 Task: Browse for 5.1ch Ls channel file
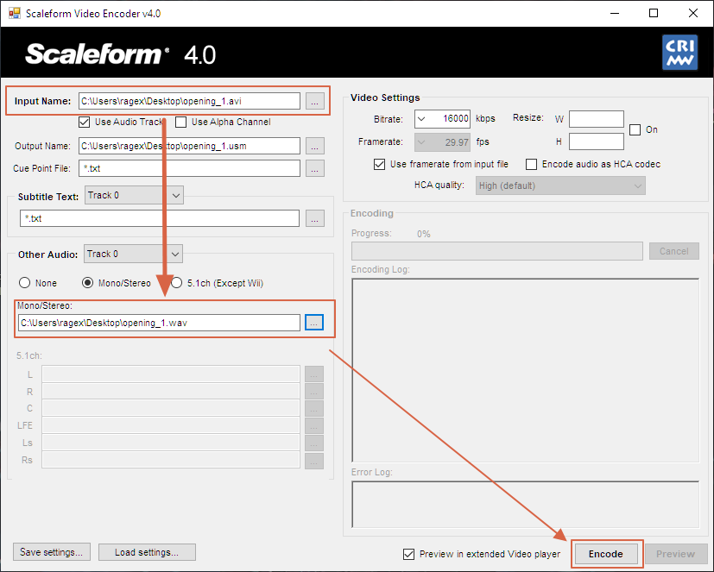[x=313, y=443]
